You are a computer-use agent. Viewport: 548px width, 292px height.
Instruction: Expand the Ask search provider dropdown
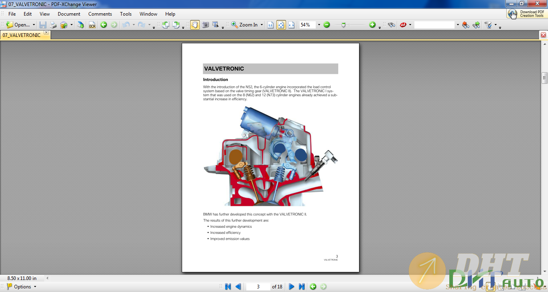coord(410,25)
